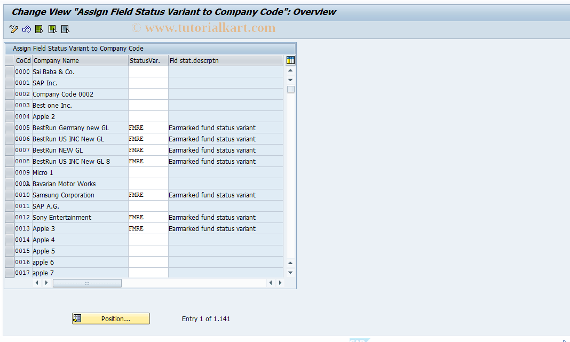Click the horizontal scrollbar's left arrow

[36, 283]
